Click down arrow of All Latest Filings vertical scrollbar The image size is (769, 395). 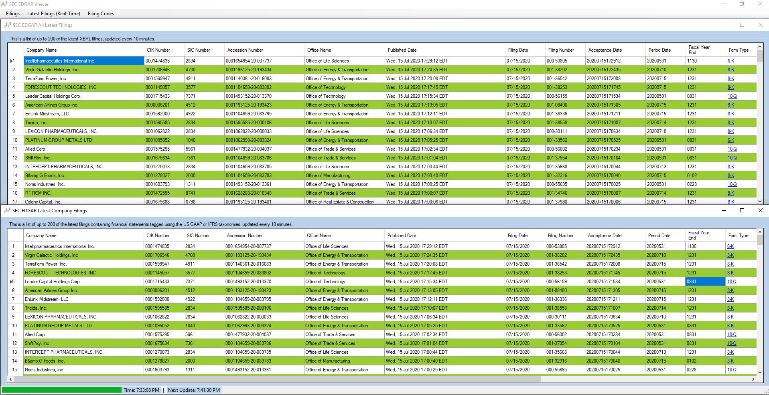point(760,202)
